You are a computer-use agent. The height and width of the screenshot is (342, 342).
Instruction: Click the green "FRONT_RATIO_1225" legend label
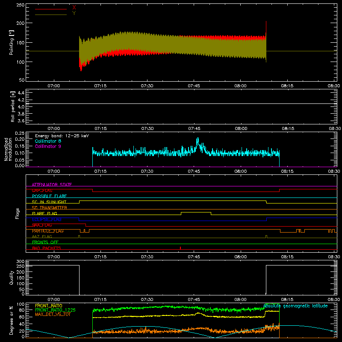point(55,310)
